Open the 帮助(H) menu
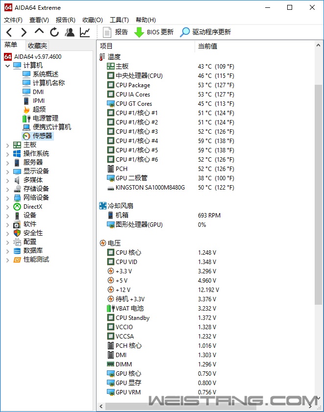This screenshot has height=412, width=324. (x=146, y=20)
